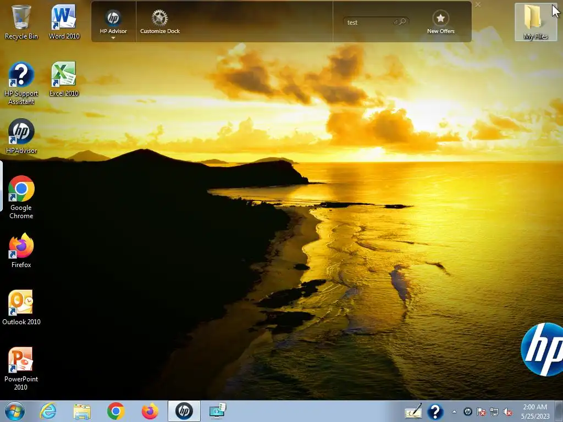563x422 pixels.
Task: Open the tablet pen input panel icon
Action: click(x=413, y=412)
